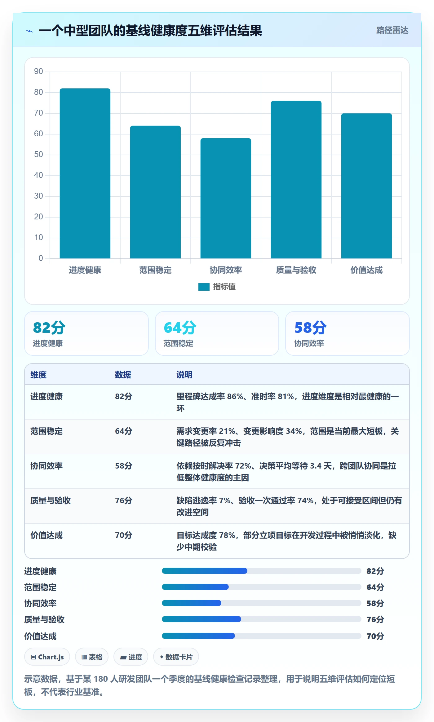Screen dimensions: 434x722
Task: Click the 协同效率 x-axis label
Action: coord(226,270)
